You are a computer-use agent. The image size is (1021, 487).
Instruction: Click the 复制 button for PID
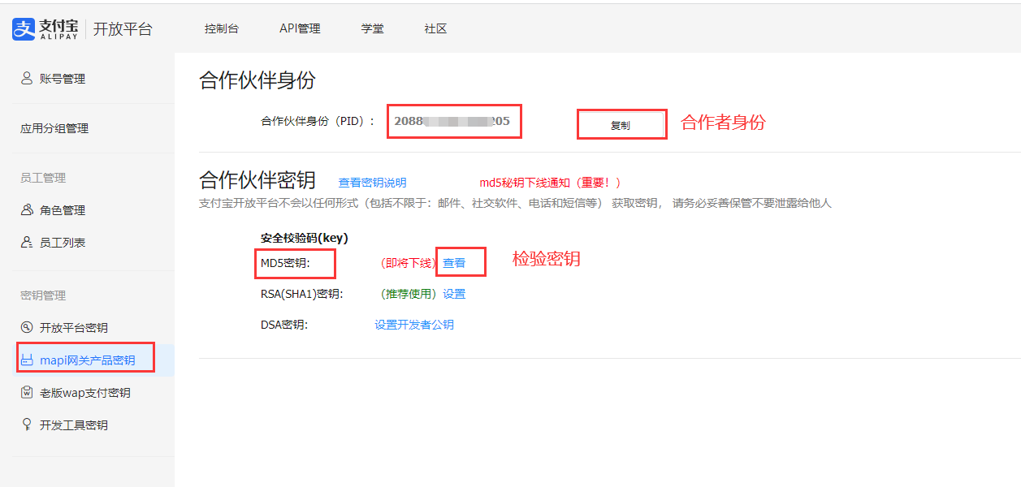coord(621,125)
